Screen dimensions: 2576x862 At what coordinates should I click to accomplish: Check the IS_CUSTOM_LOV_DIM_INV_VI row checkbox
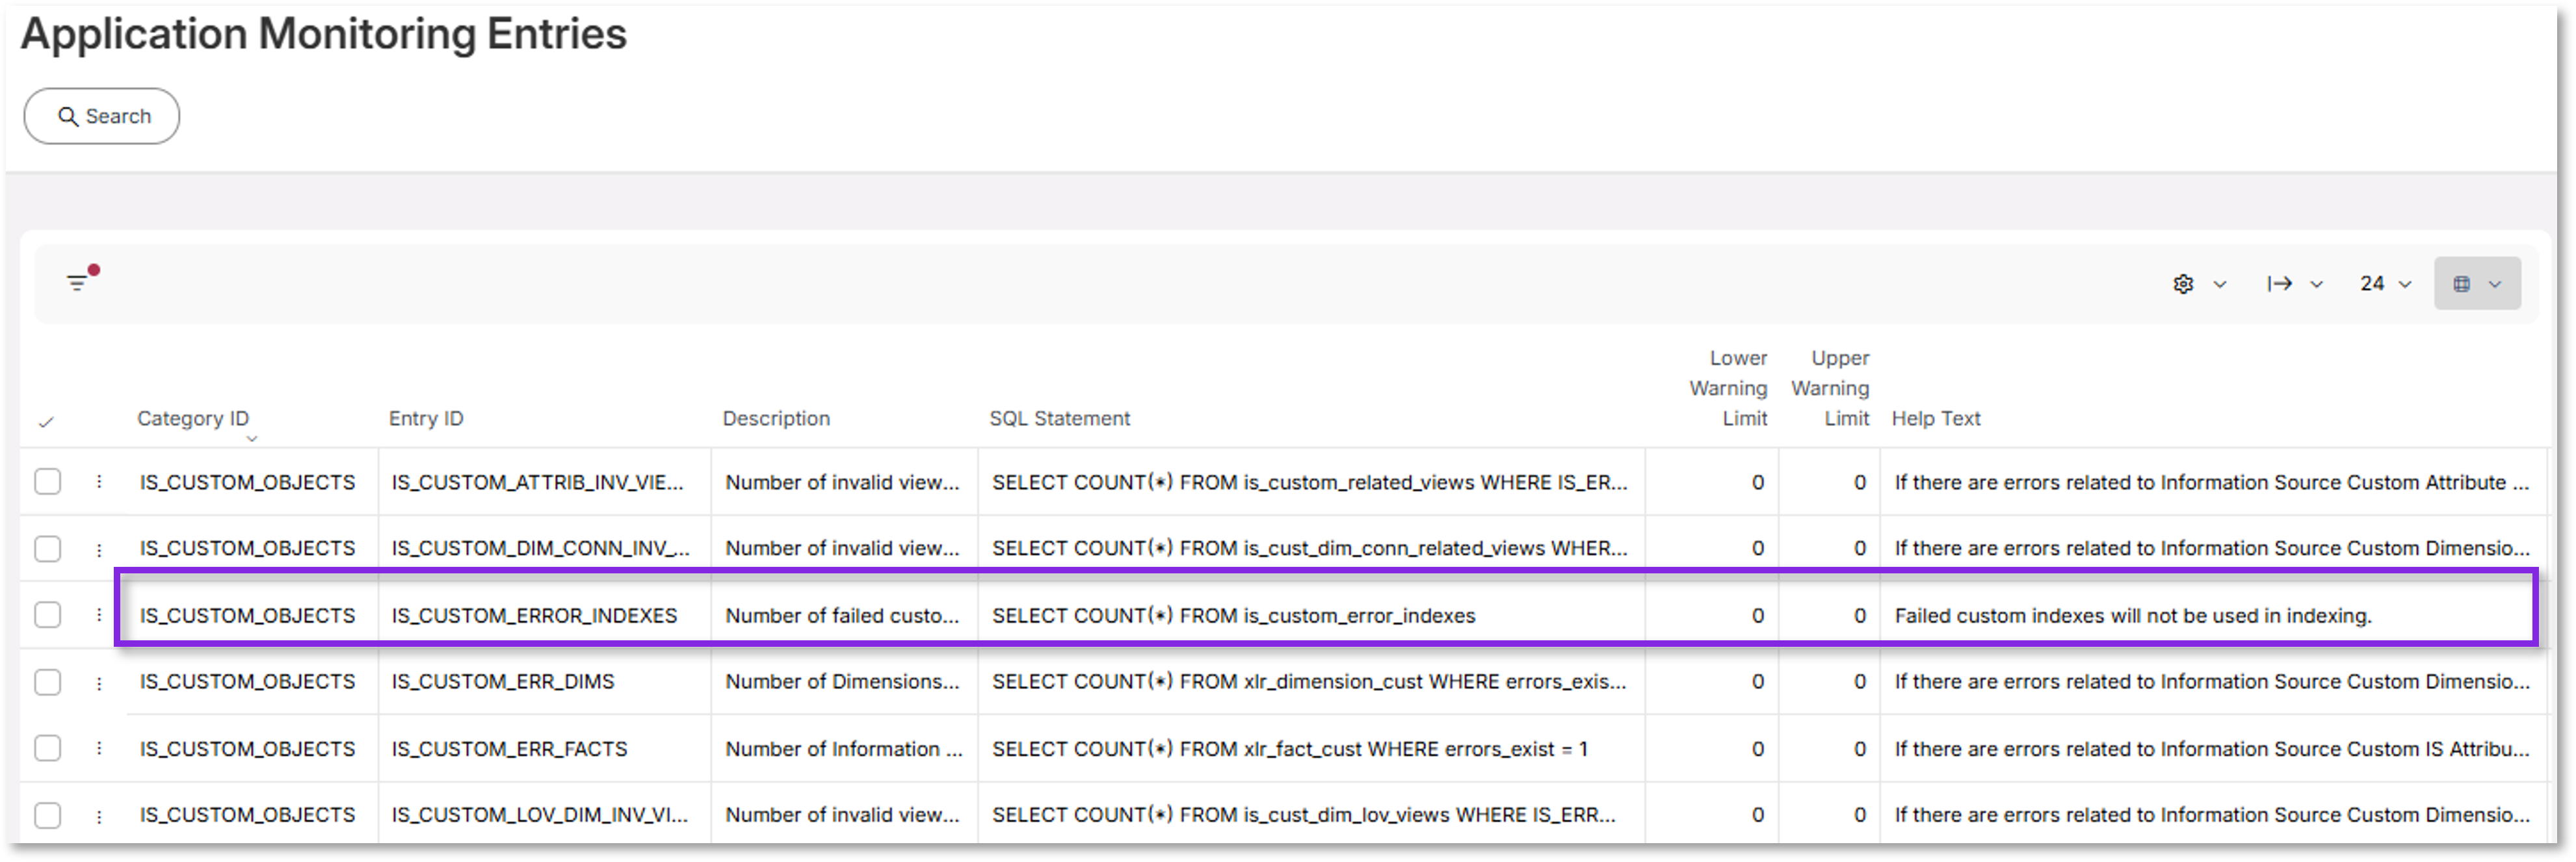[48, 816]
